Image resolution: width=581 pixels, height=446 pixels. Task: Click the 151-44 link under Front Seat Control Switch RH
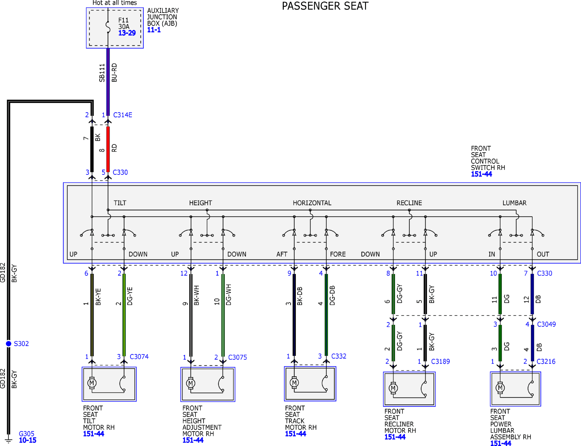coord(481,174)
